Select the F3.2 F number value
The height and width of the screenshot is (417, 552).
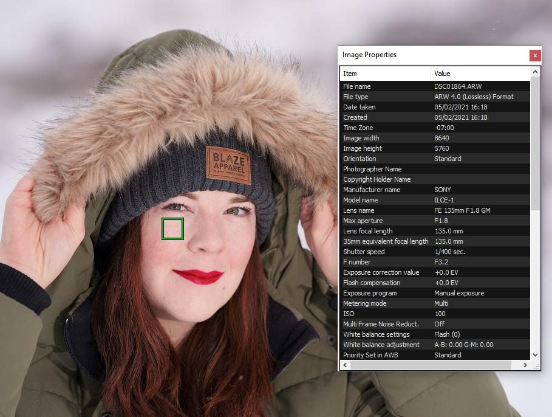pos(441,262)
